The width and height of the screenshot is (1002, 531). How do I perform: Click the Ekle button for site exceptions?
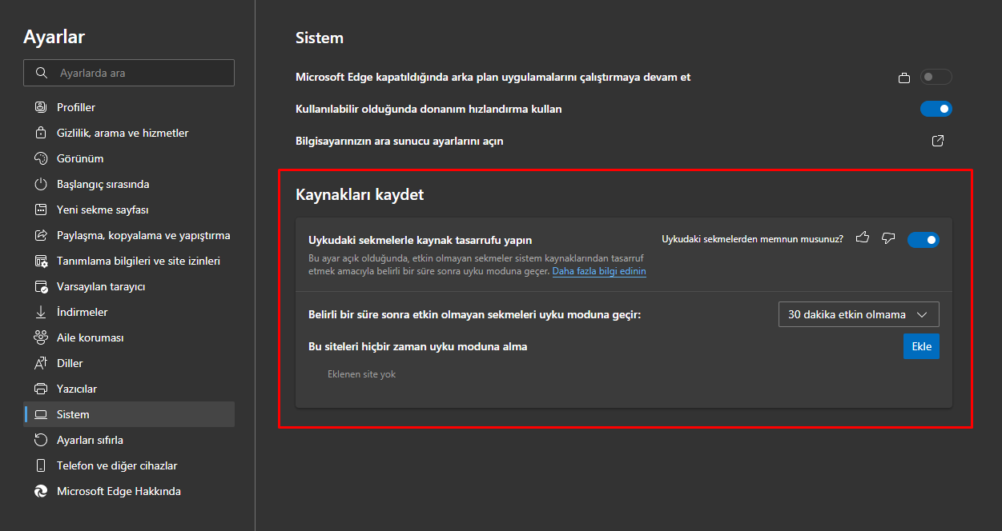tap(921, 346)
